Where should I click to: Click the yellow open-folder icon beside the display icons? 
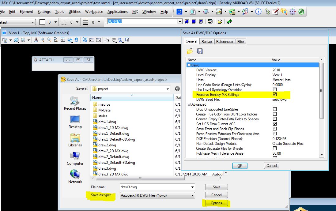(220, 22)
